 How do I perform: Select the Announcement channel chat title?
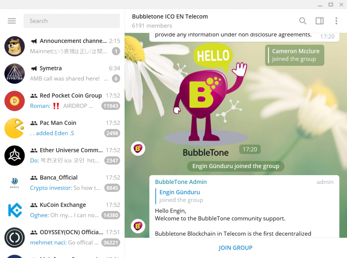[x=73, y=41]
